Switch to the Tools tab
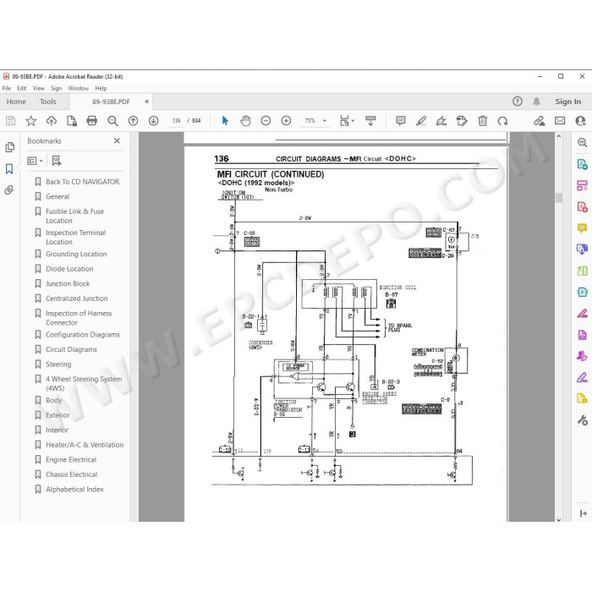Viewport: 592px width, 592px height. (47, 101)
